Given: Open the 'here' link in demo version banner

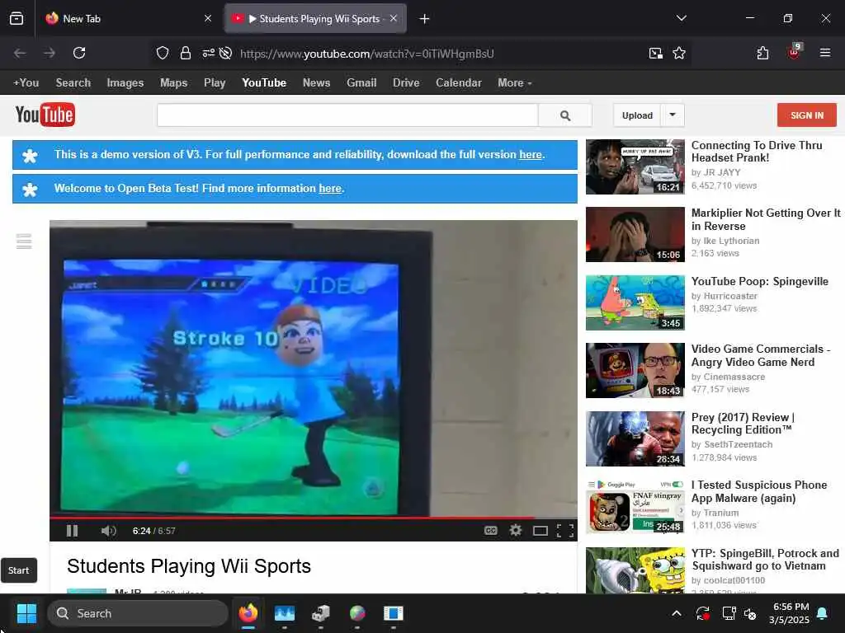Looking at the screenshot, I should coord(531,154).
